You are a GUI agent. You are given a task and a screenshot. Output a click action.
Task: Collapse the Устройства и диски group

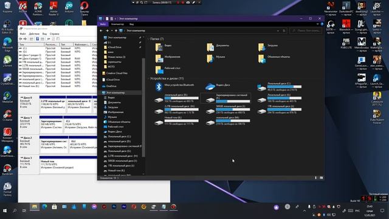click(x=148, y=78)
